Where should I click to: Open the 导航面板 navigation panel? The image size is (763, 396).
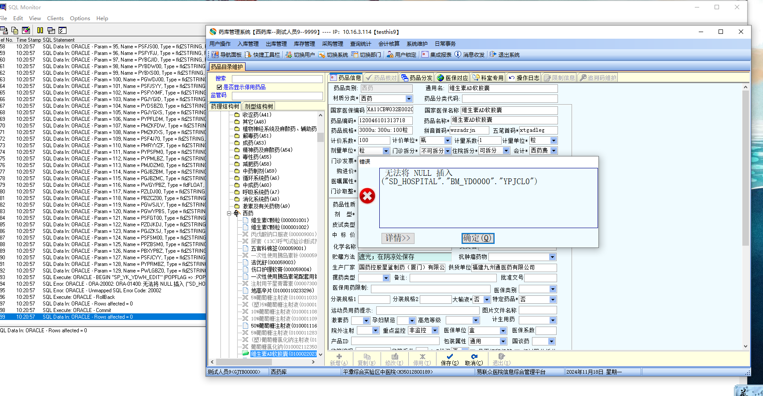pos(227,54)
